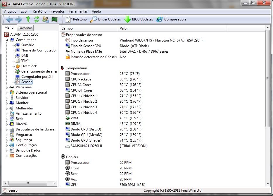Open the users icon in the toolbar

pyautogui.click(x=46, y=19)
